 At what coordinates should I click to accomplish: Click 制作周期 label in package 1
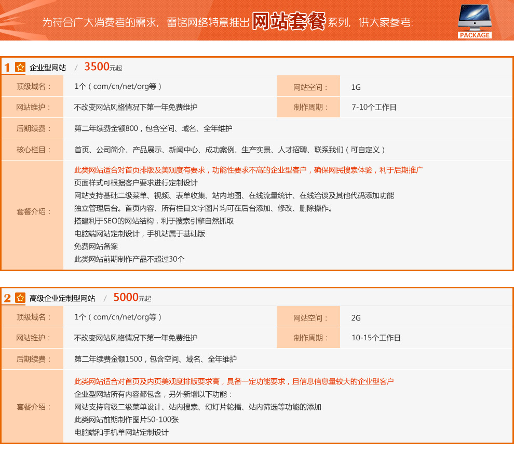[310, 107]
